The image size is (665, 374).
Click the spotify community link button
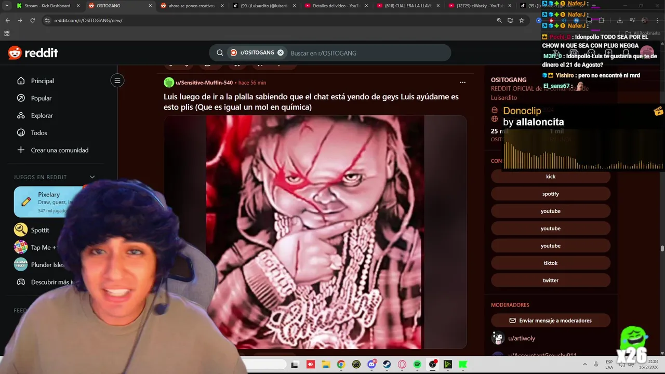pos(551,194)
